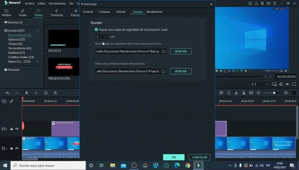Switch to the General tab
This screenshot has height=170, width=299.
click(88, 12)
